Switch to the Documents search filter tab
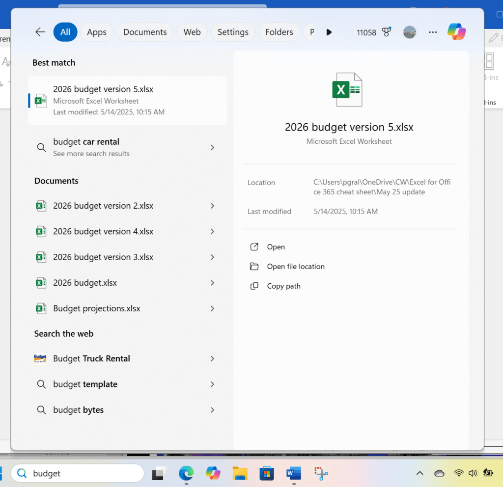 click(145, 32)
